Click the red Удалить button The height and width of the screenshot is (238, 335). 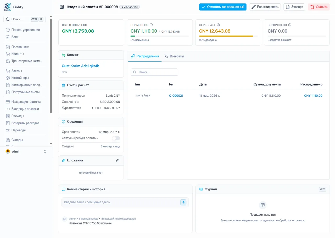(x=319, y=7)
